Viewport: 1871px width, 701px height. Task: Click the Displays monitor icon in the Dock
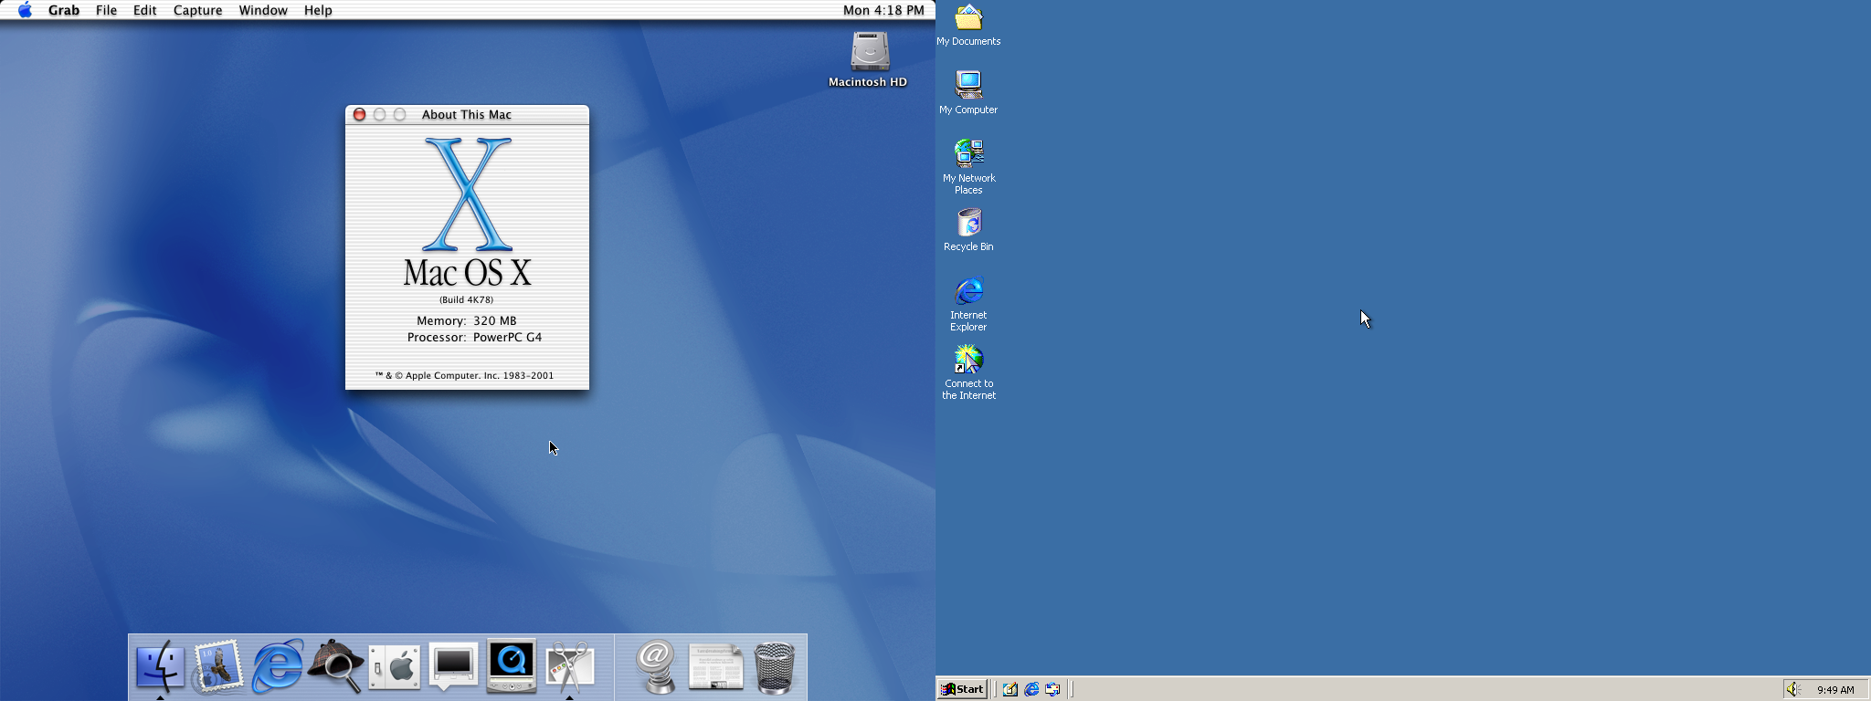pyautogui.click(x=453, y=666)
